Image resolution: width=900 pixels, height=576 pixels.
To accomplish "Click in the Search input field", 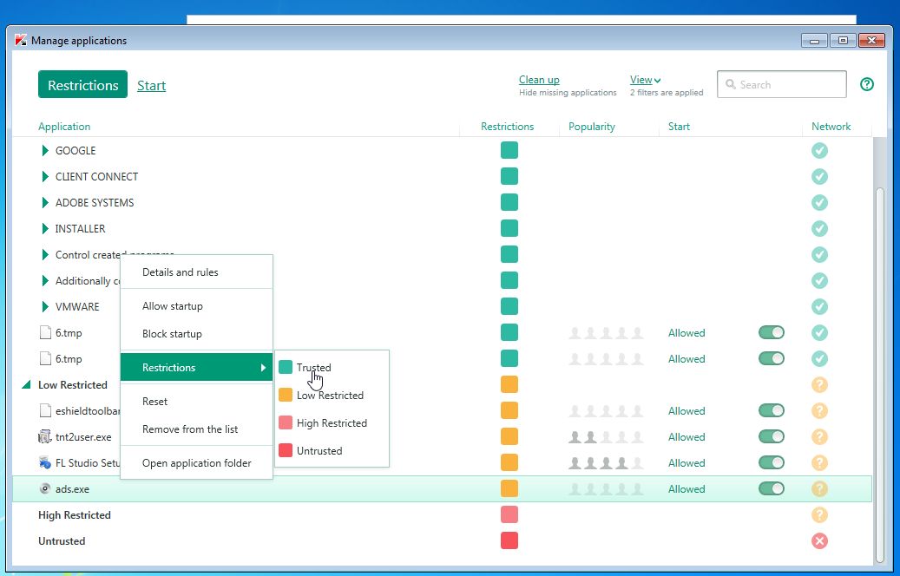I will (x=782, y=84).
